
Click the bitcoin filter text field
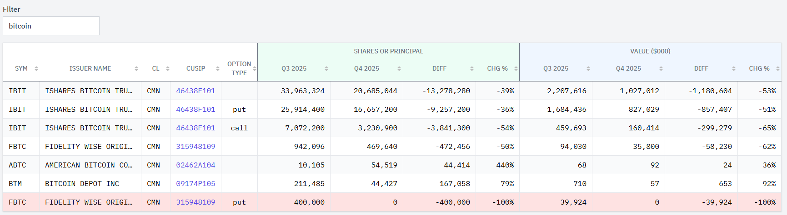click(51, 26)
